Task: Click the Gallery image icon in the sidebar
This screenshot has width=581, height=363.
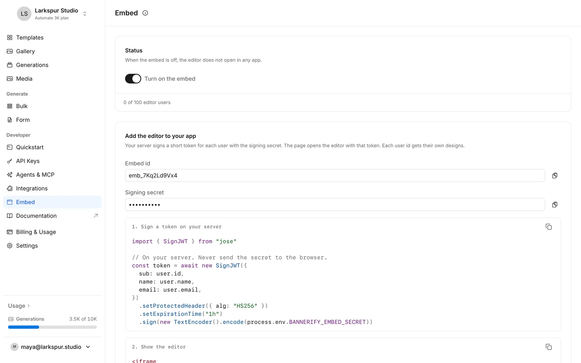Action: [x=10, y=51]
